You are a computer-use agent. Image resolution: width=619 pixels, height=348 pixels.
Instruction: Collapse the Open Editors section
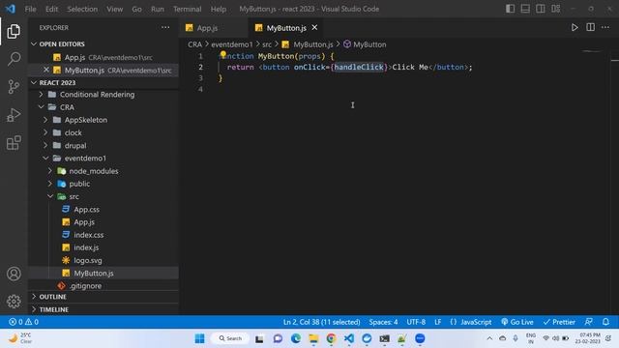[103, 43]
